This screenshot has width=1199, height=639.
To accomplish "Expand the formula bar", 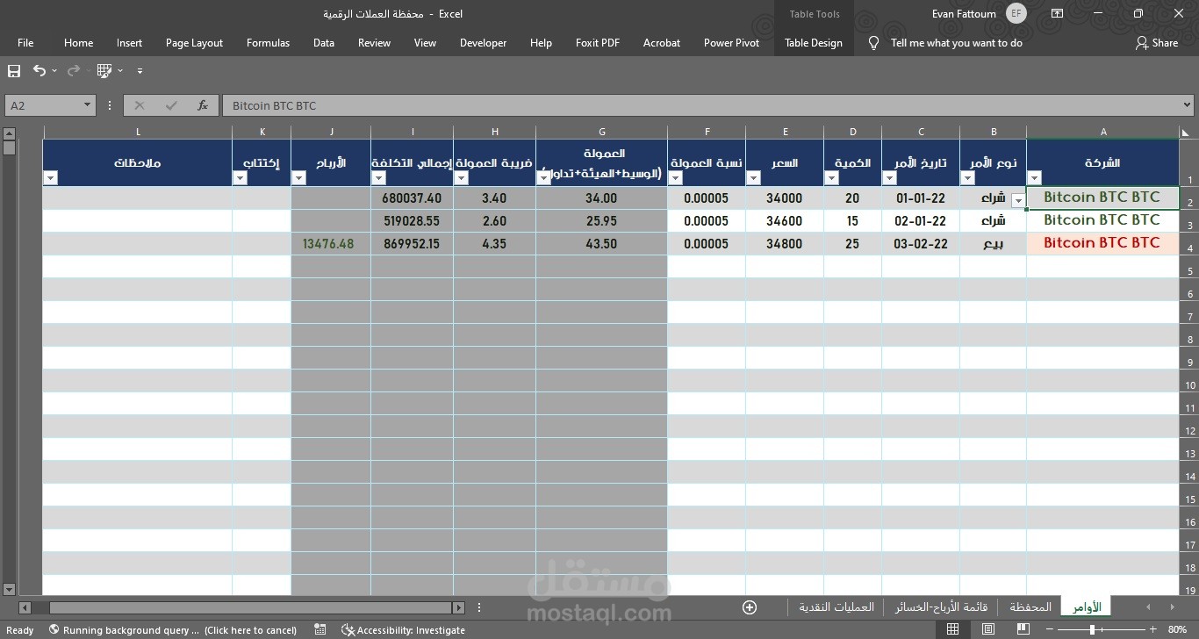I will pyautogui.click(x=1188, y=105).
